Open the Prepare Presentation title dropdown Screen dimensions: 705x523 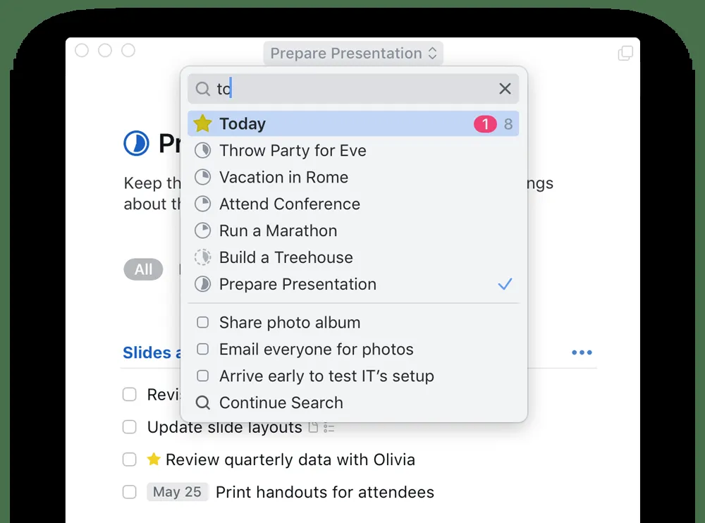[x=354, y=54]
